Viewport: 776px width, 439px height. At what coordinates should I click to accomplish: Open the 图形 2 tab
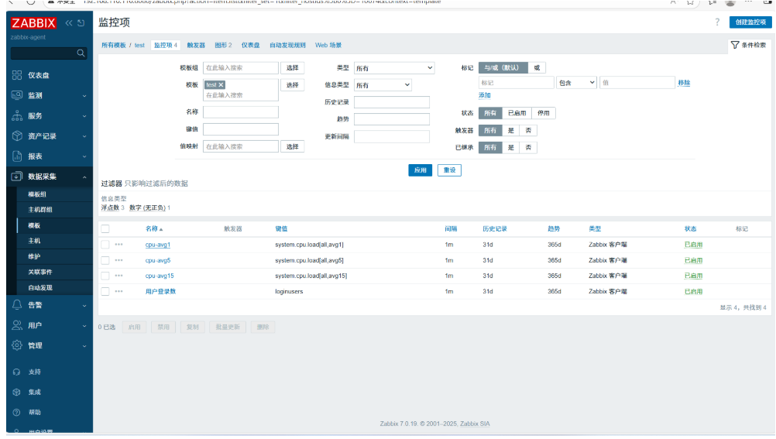pos(223,45)
